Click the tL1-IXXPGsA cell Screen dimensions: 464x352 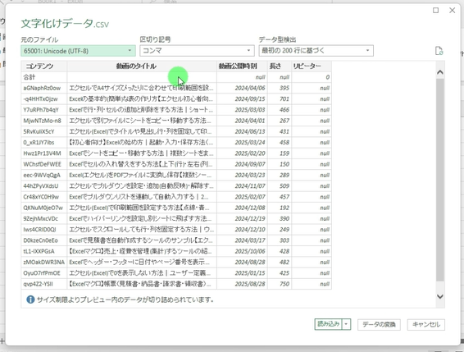[x=44, y=251]
